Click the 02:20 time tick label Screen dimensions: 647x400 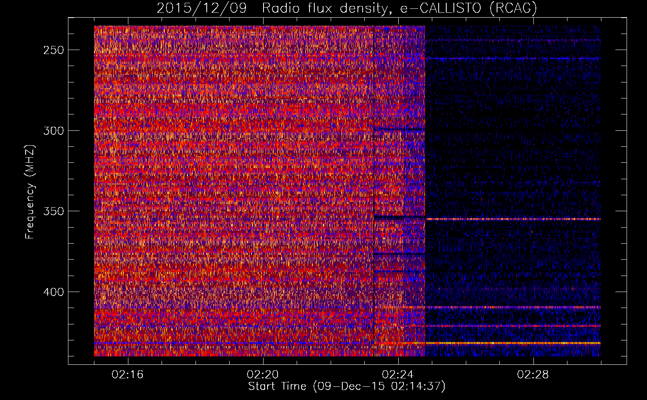tap(263, 375)
